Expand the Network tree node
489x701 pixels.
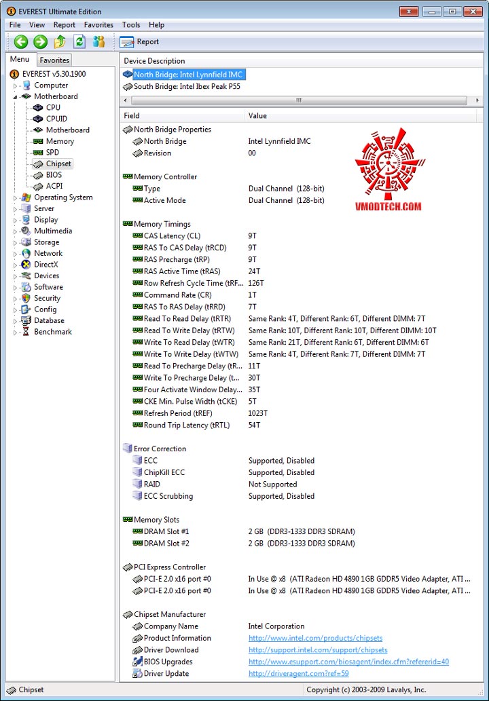[15, 254]
